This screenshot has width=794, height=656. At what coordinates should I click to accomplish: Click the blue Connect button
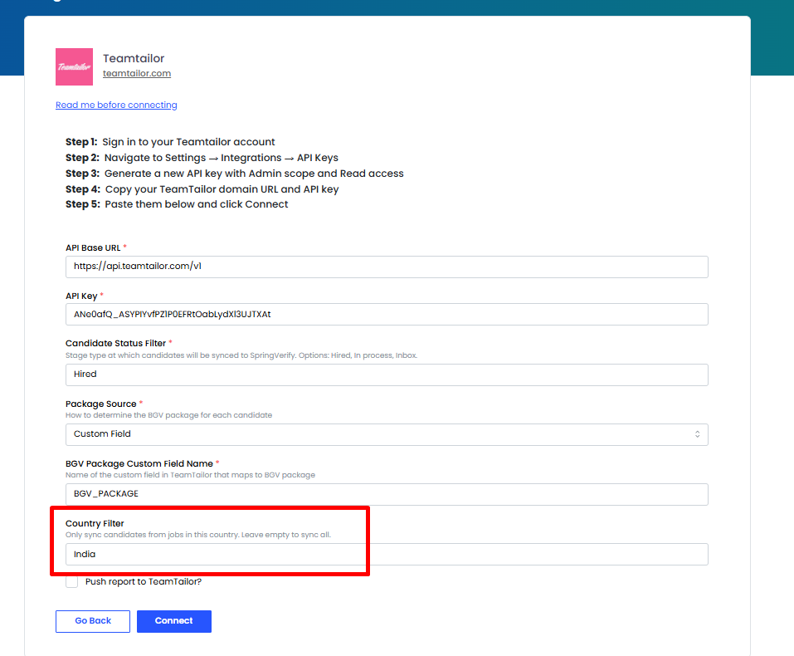173,621
